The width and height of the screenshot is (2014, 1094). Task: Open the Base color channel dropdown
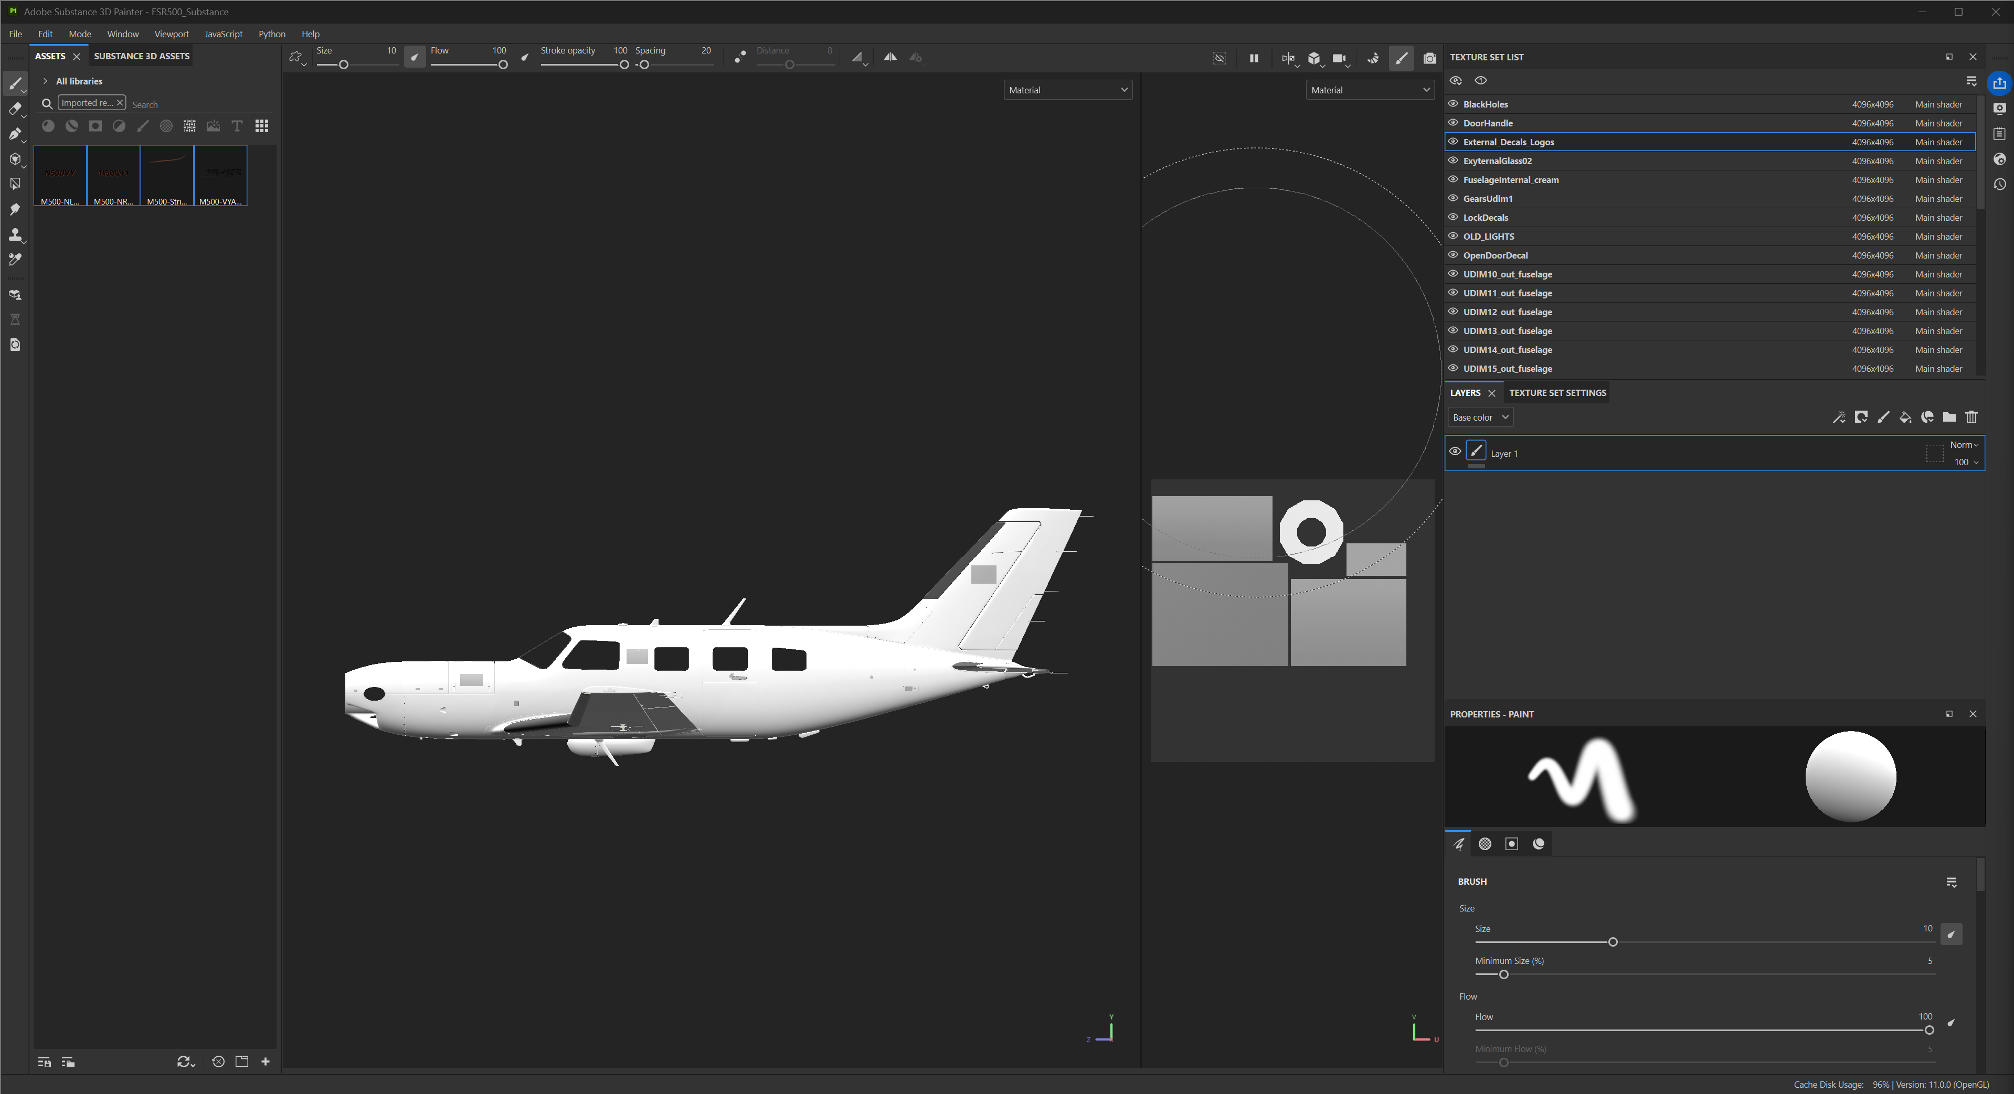(1480, 417)
